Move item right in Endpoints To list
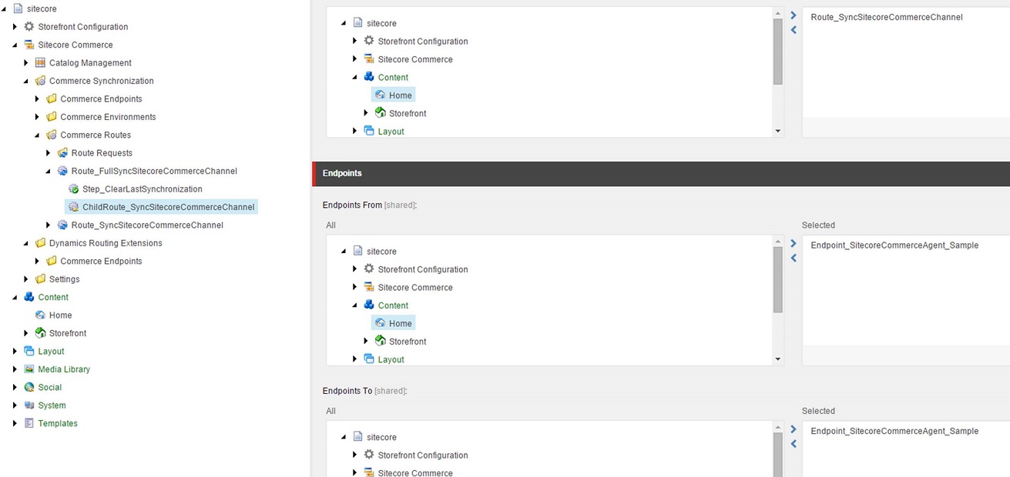Screen dimensions: 1010x477 (x=794, y=429)
